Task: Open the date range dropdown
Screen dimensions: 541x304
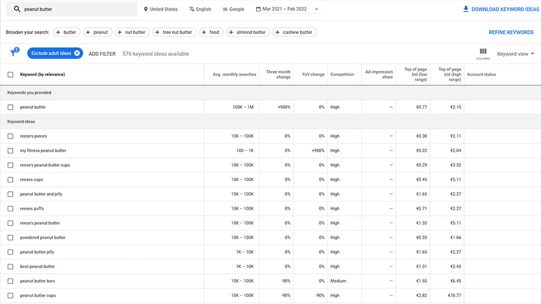Action: [x=287, y=9]
